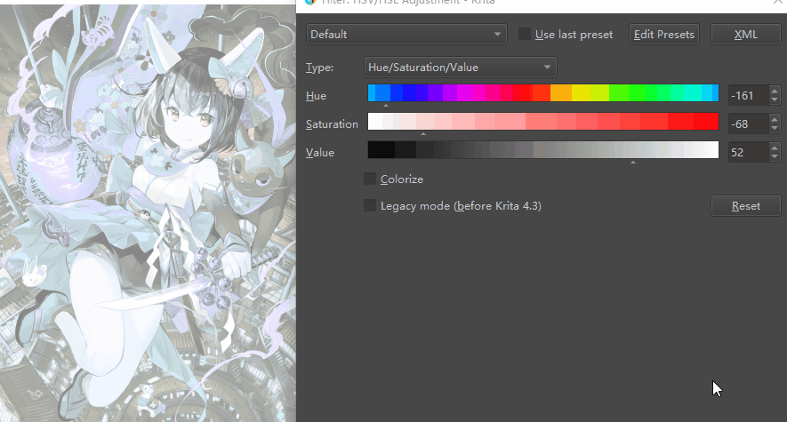
Task: Open the Default preset dropdown
Action: click(406, 35)
